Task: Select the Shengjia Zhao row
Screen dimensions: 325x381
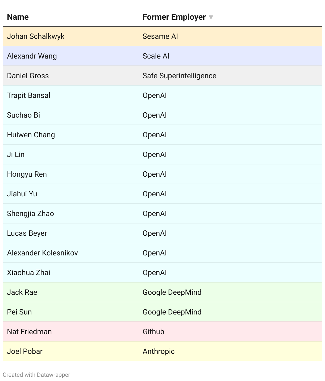Action: [162, 213]
